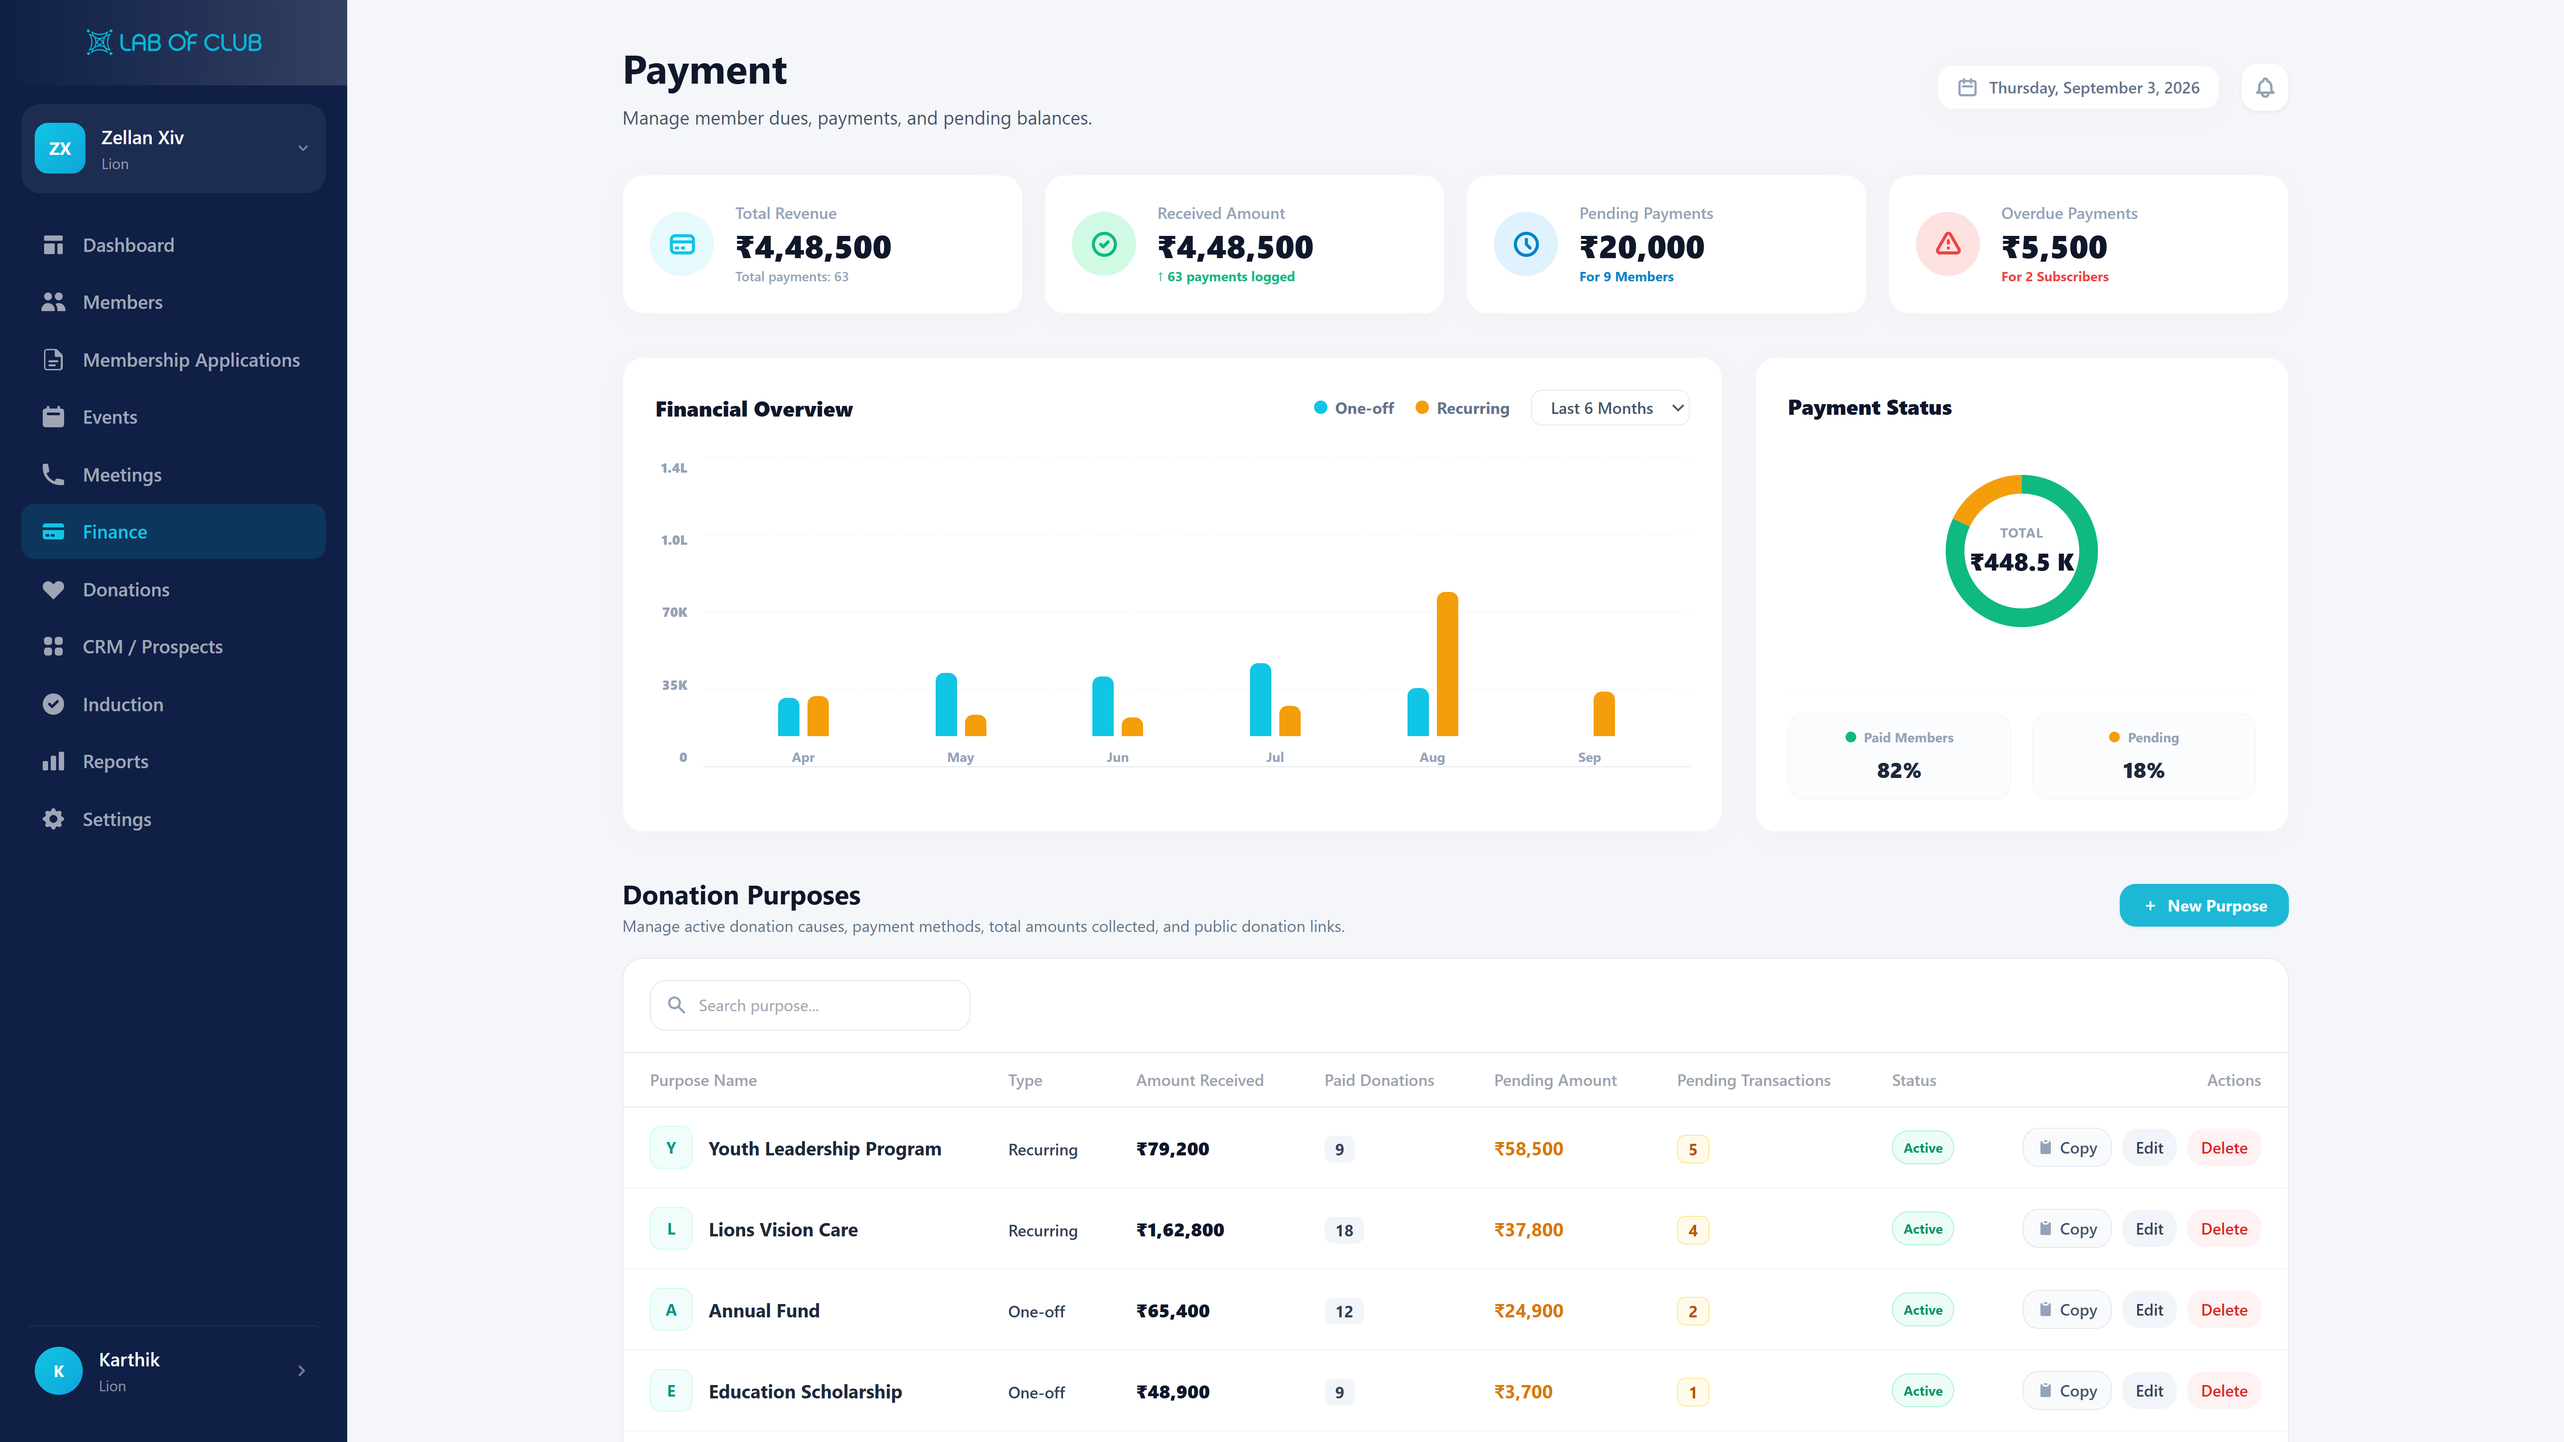2564x1442 pixels.
Task: Focus the Search purpose input field
Action: click(809, 1005)
